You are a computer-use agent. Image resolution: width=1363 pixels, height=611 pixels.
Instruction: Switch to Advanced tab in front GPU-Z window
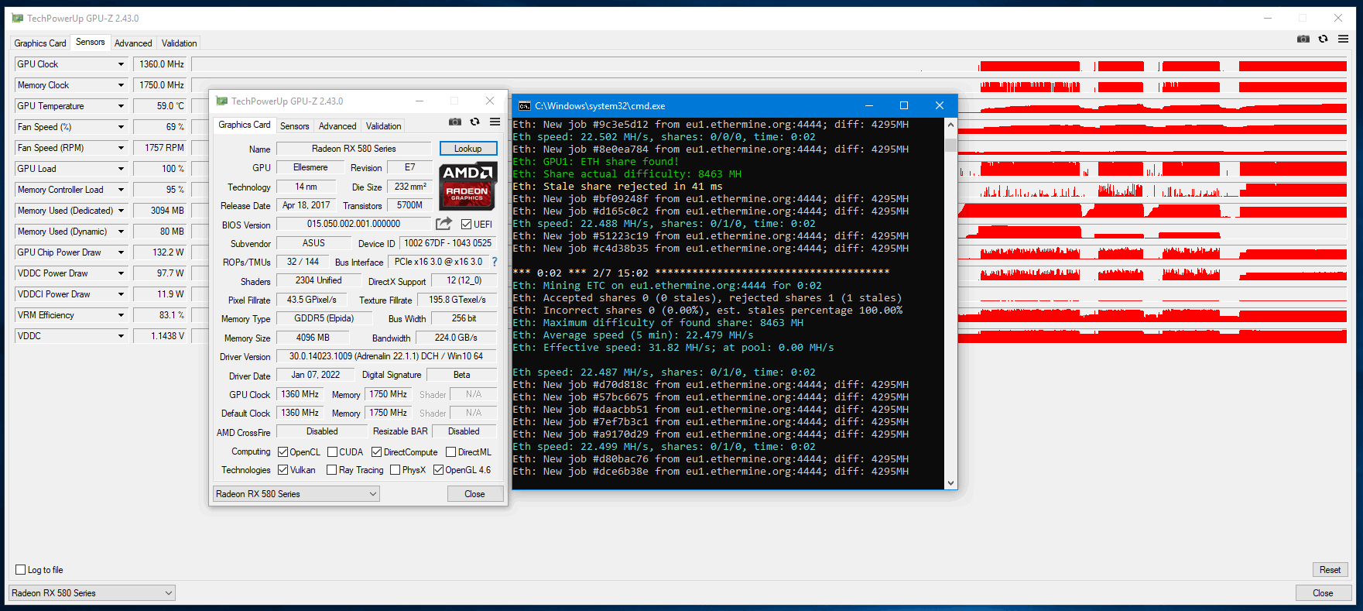tap(337, 126)
